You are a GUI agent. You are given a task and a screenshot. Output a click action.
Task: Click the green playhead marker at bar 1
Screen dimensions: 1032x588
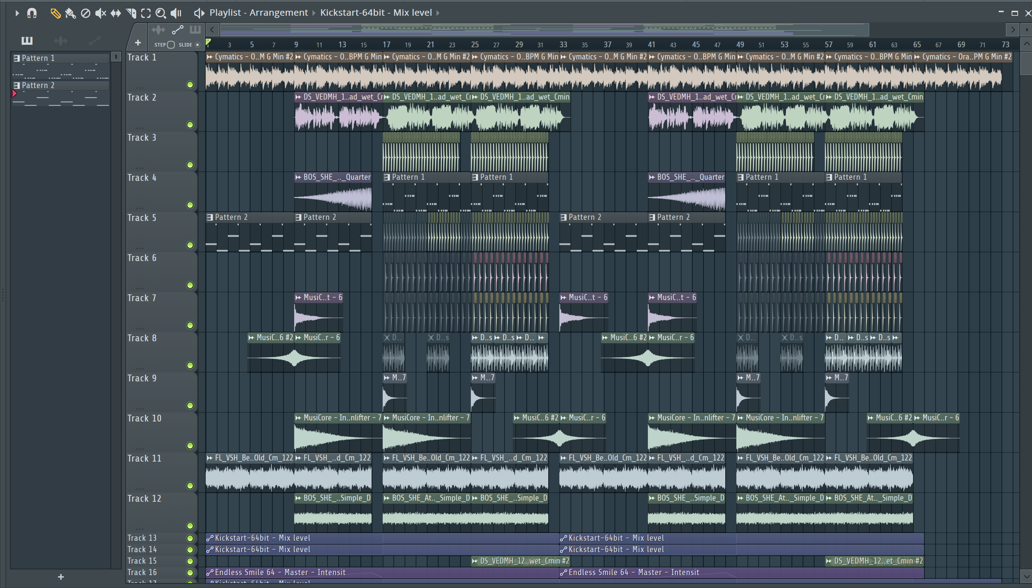208,42
